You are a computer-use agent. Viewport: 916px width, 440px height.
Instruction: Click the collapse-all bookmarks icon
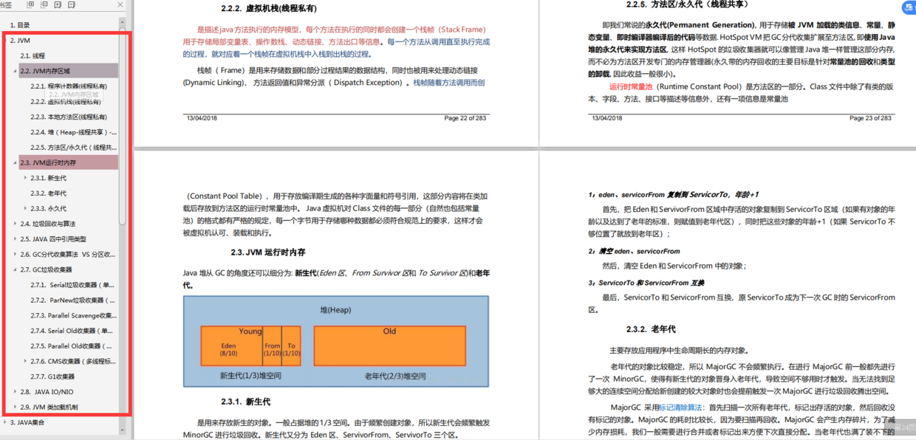click(44, 5)
